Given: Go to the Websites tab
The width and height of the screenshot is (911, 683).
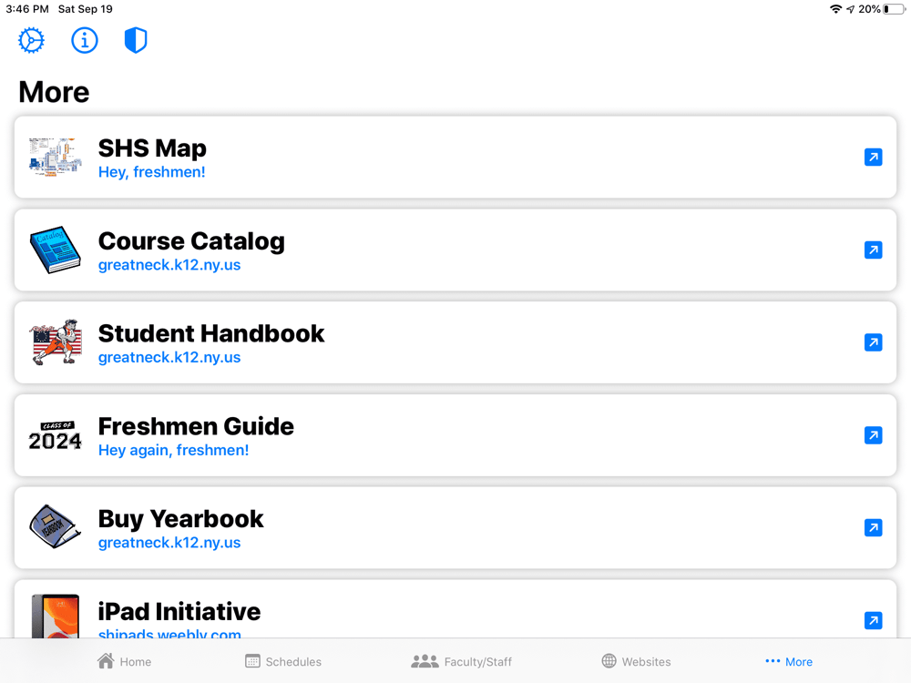Looking at the screenshot, I should click(636, 661).
